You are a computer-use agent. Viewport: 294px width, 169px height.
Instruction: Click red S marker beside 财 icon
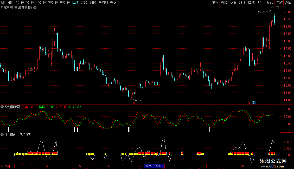pos(249,103)
